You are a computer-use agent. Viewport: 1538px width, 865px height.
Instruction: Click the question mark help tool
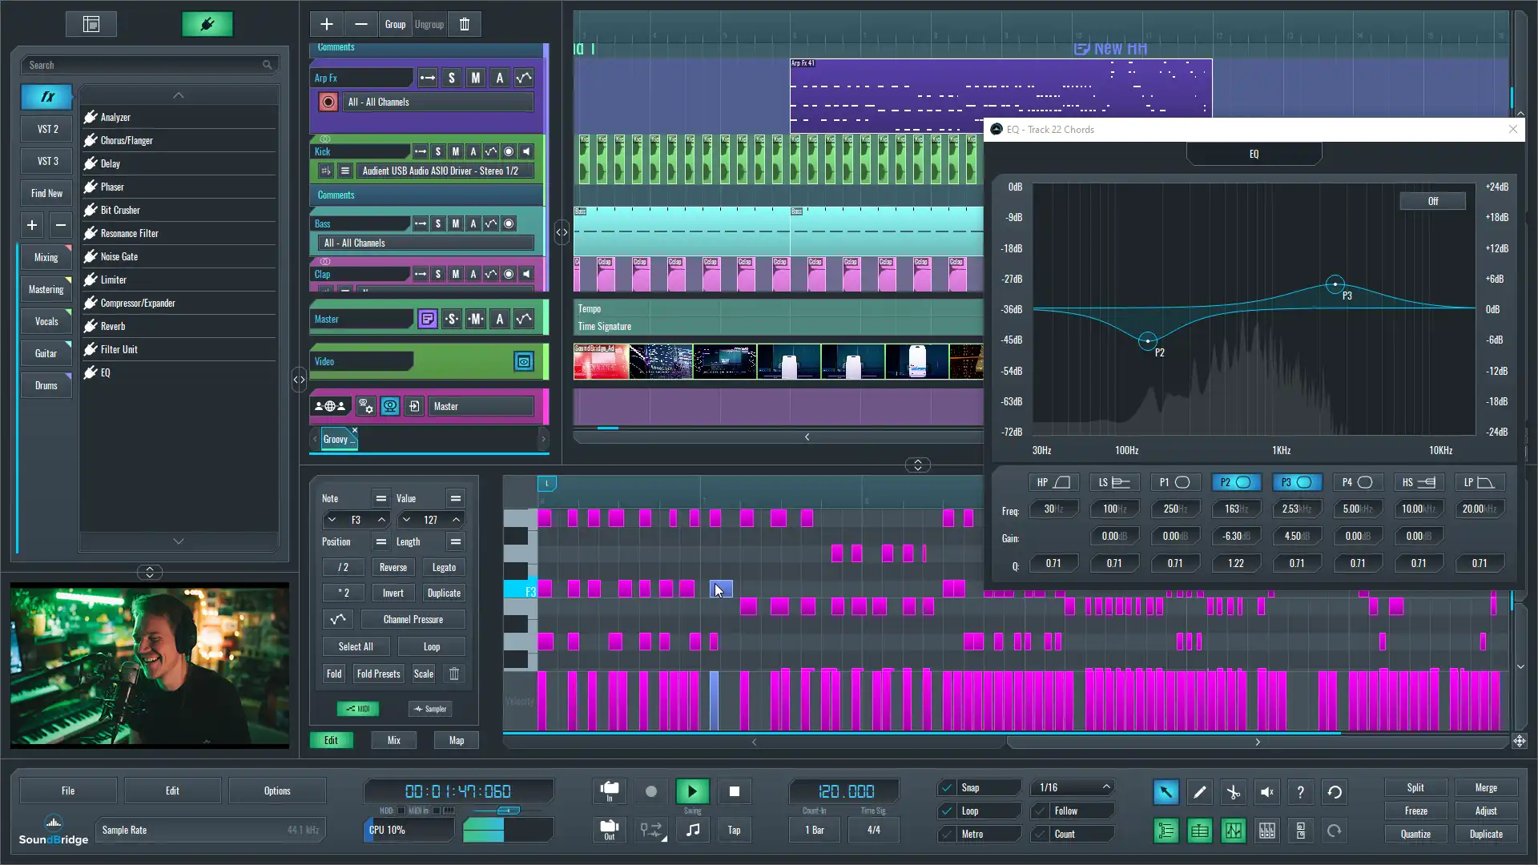1300,792
